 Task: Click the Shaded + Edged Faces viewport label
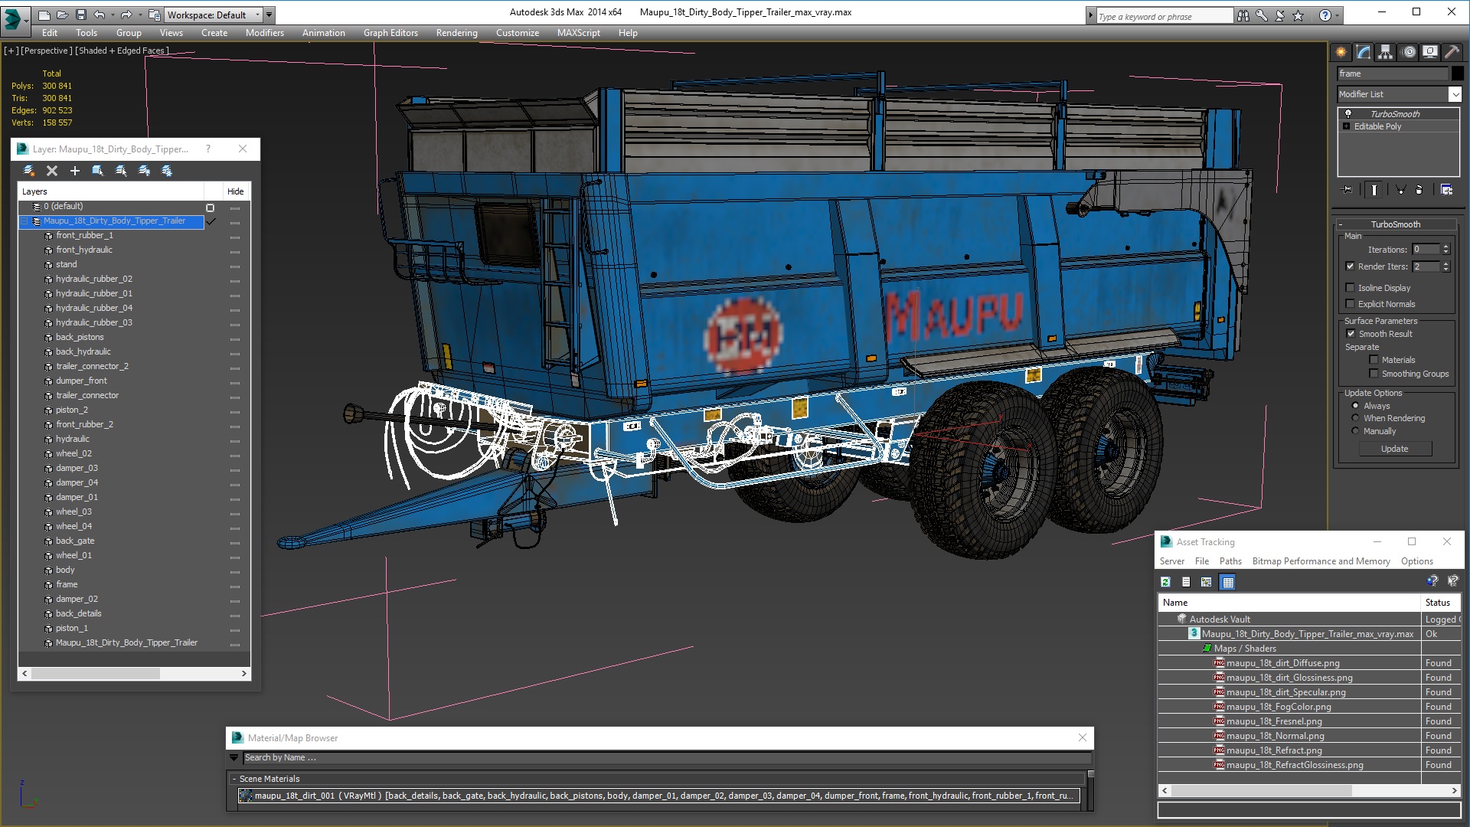(x=122, y=51)
